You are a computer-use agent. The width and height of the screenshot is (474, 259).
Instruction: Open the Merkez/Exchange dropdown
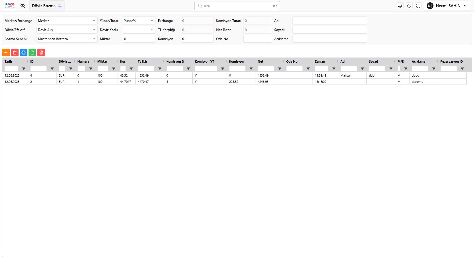[67, 21]
